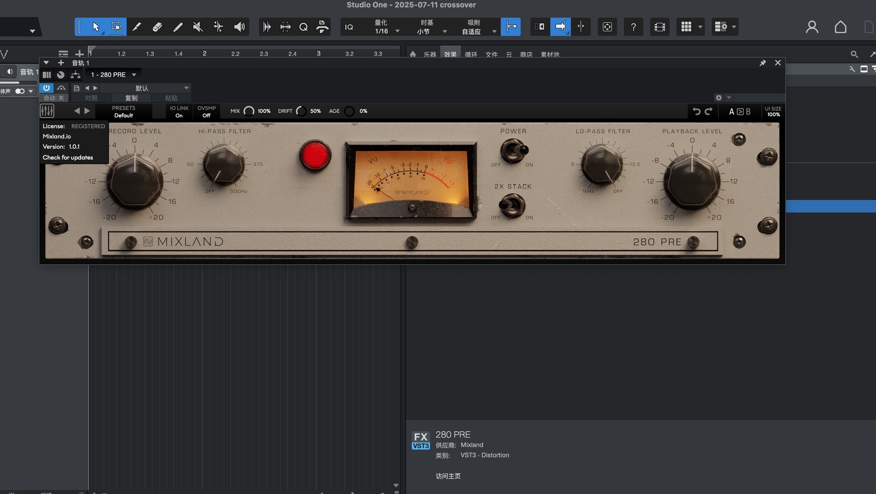The width and height of the screenshot is (876, 494).
Task: Click the VU meter display
Action: click(x=411, y=181)
